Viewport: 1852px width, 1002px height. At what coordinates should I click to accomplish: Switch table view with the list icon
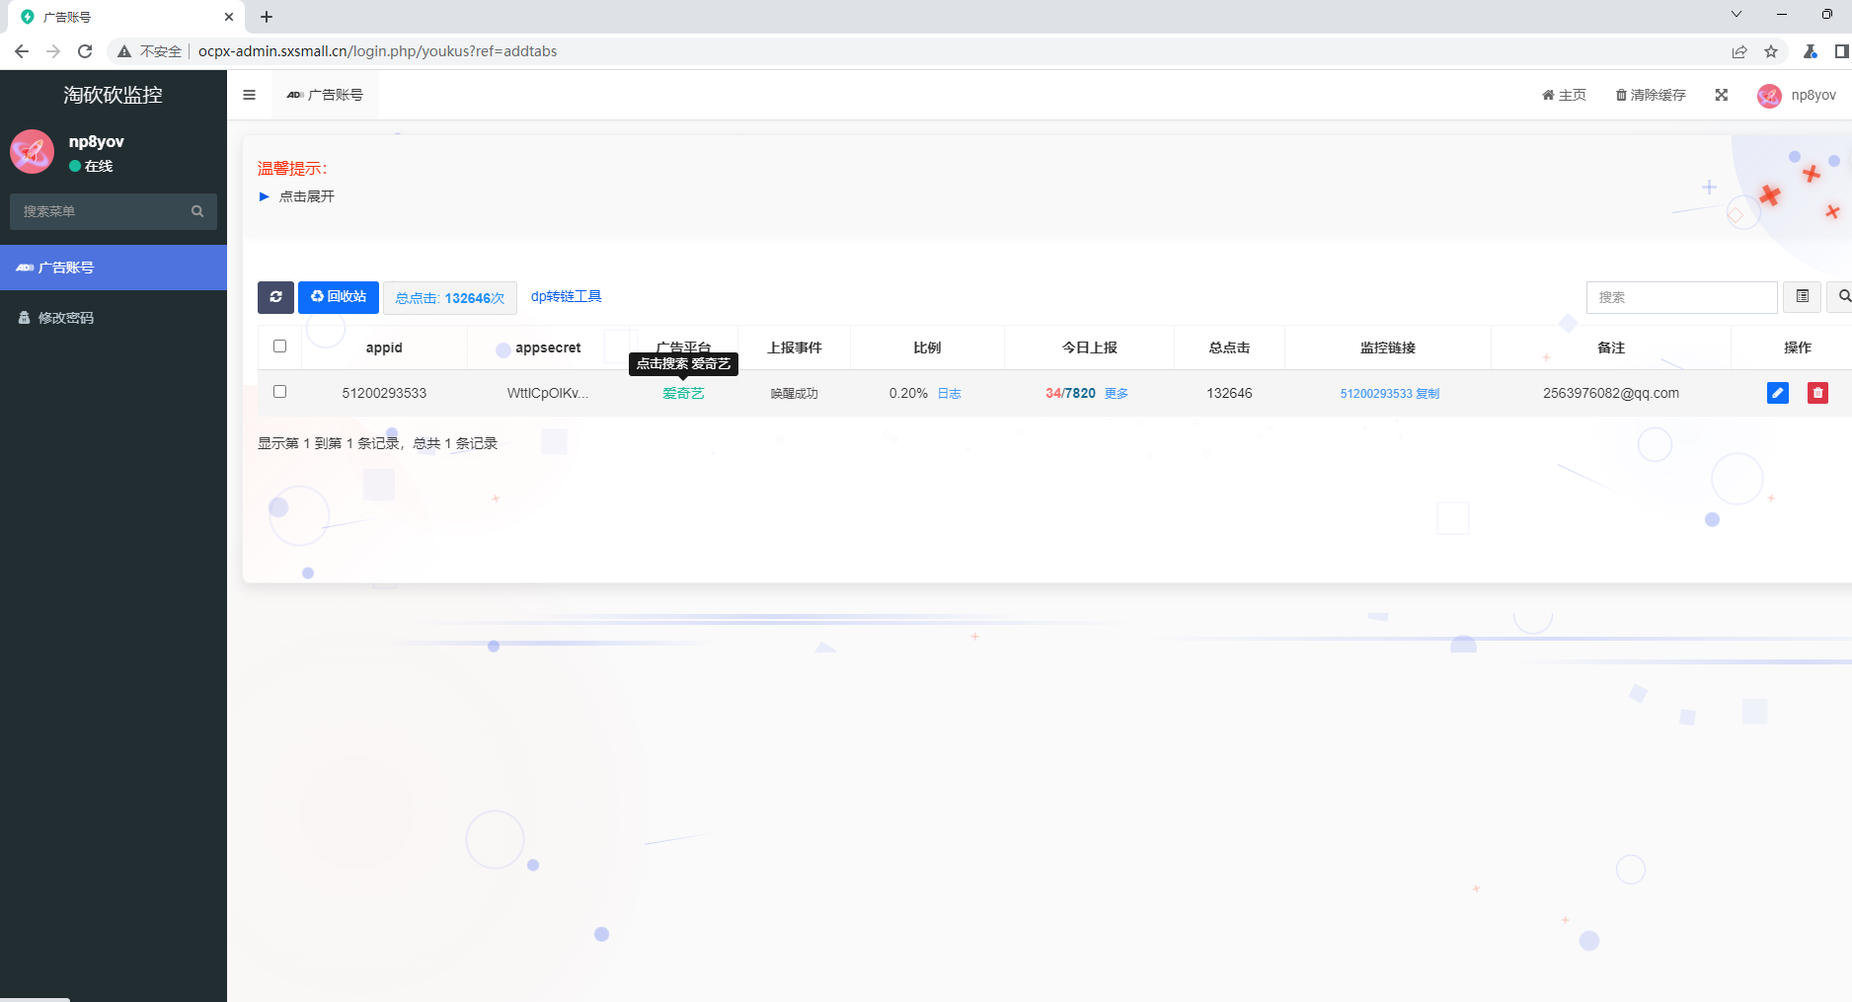[1802, 297]
